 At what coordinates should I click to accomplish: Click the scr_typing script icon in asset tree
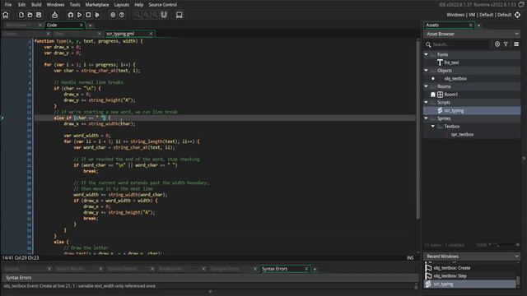point(440,110)
